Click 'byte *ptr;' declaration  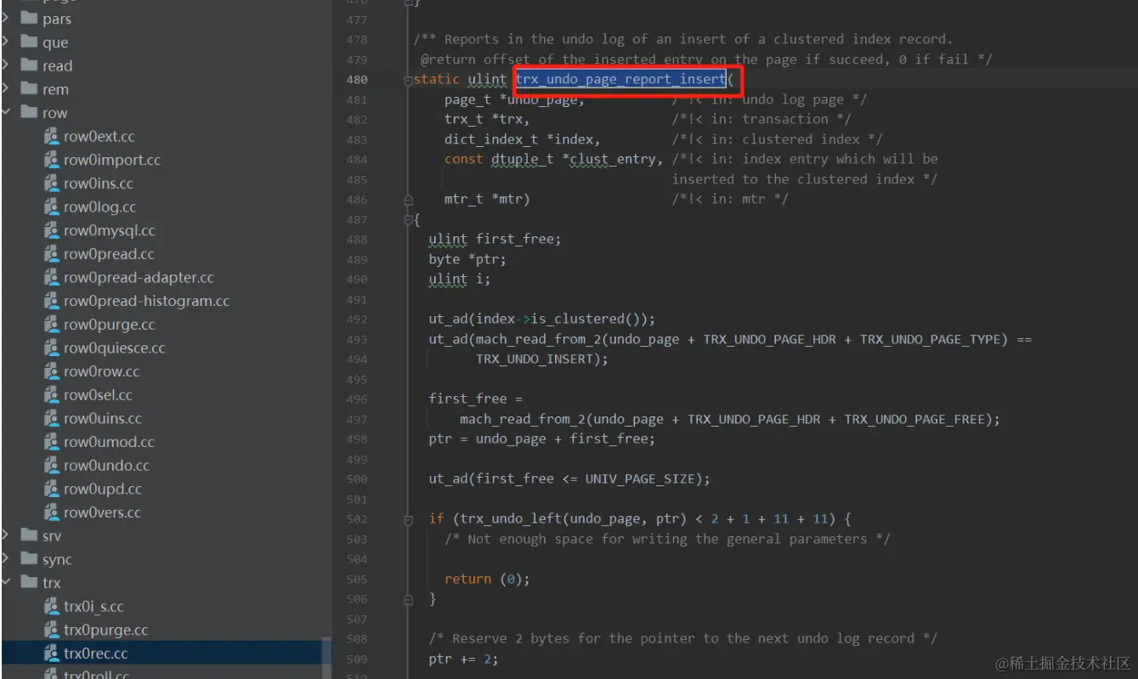(x=467, y=259)
